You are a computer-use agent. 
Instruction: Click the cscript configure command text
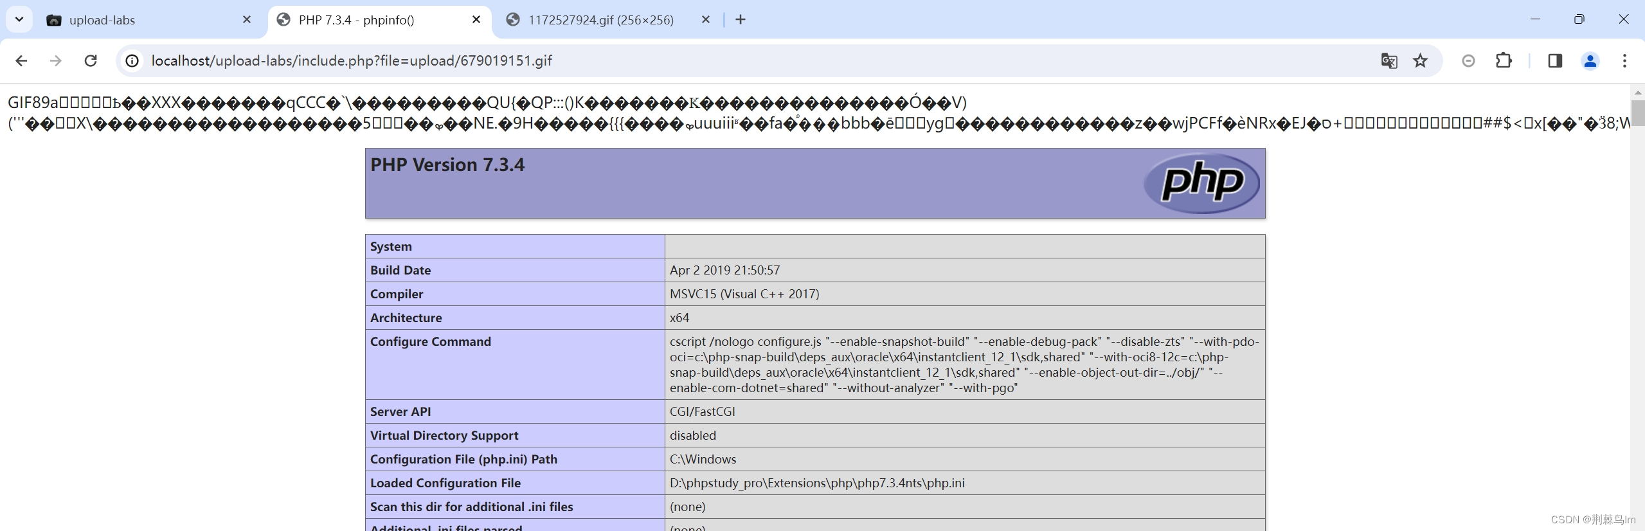point(964,364)
